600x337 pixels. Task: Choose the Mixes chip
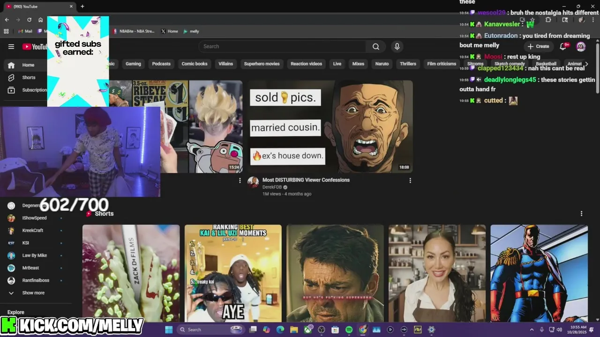point(358,64)
